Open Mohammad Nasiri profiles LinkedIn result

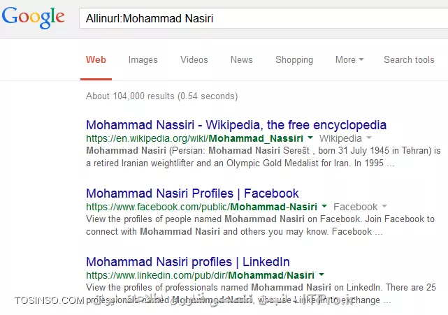tap(188, 262)
